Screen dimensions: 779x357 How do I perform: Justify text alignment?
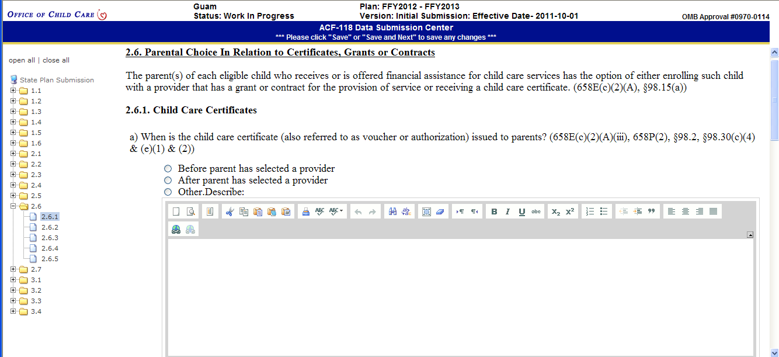coord(713,212)
